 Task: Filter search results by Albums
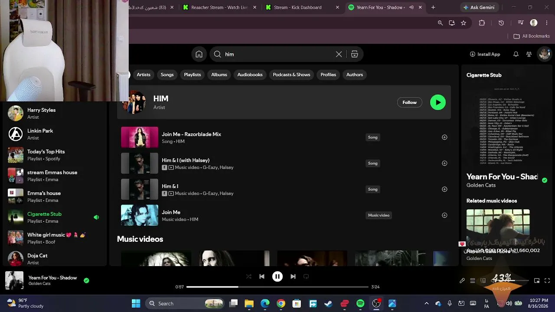tap(219, 75)
